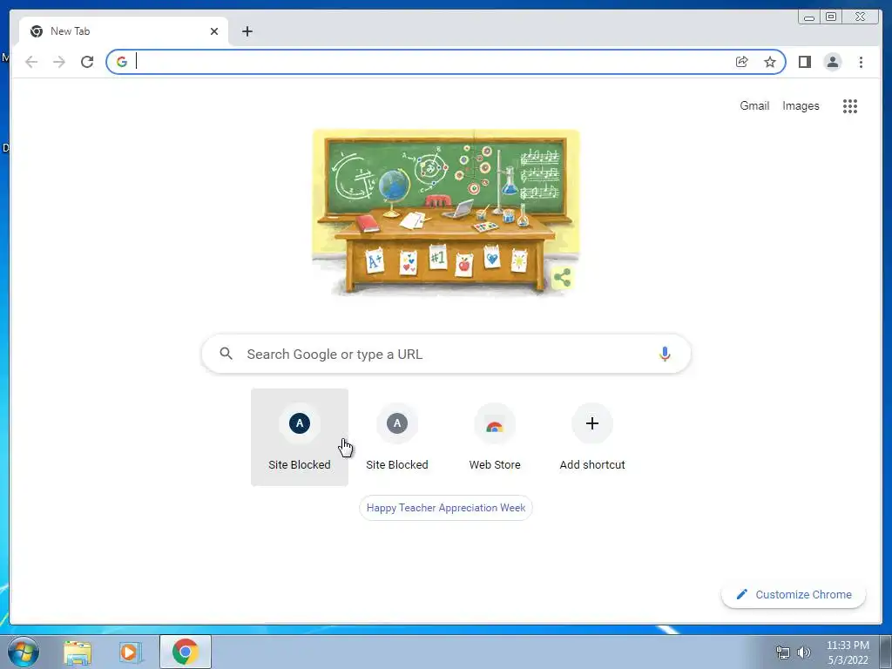Open the Images link
892x669 pixels.
pyautogui.click(x=801, y=105)
